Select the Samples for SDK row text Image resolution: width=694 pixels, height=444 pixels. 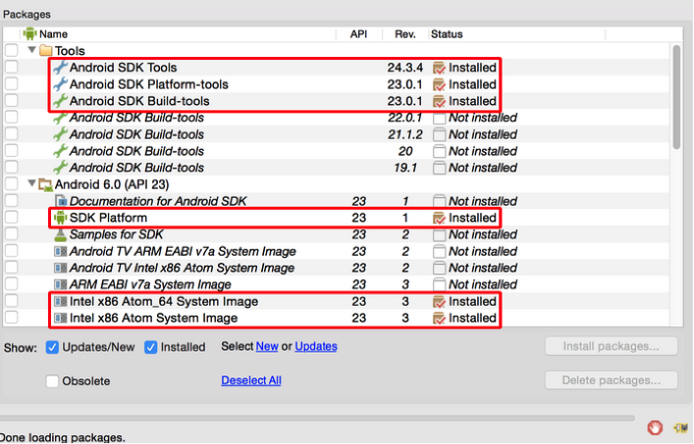pos(117,234)
